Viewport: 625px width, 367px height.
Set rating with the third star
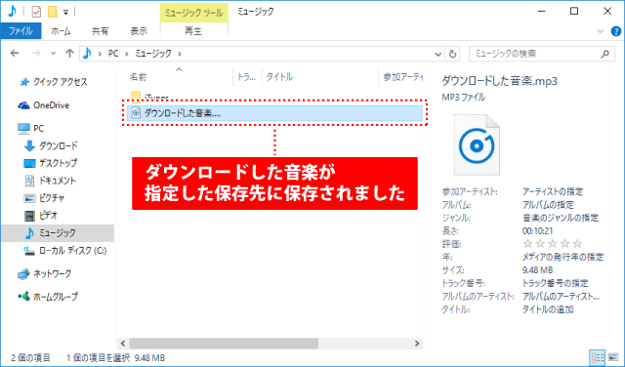553,243
